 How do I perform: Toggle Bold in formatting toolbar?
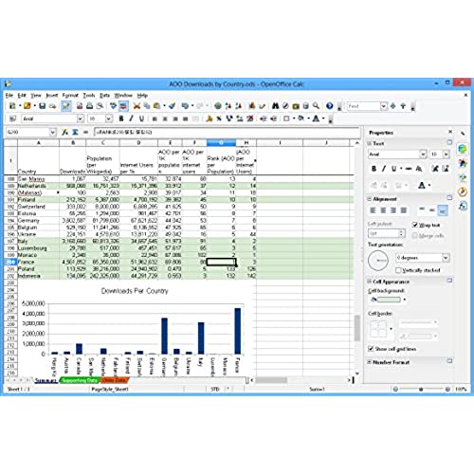pos(121,118)
